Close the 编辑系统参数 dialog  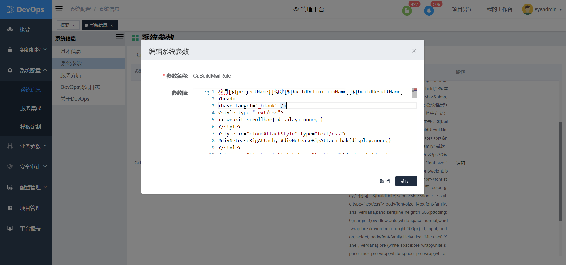pos(414,51)
